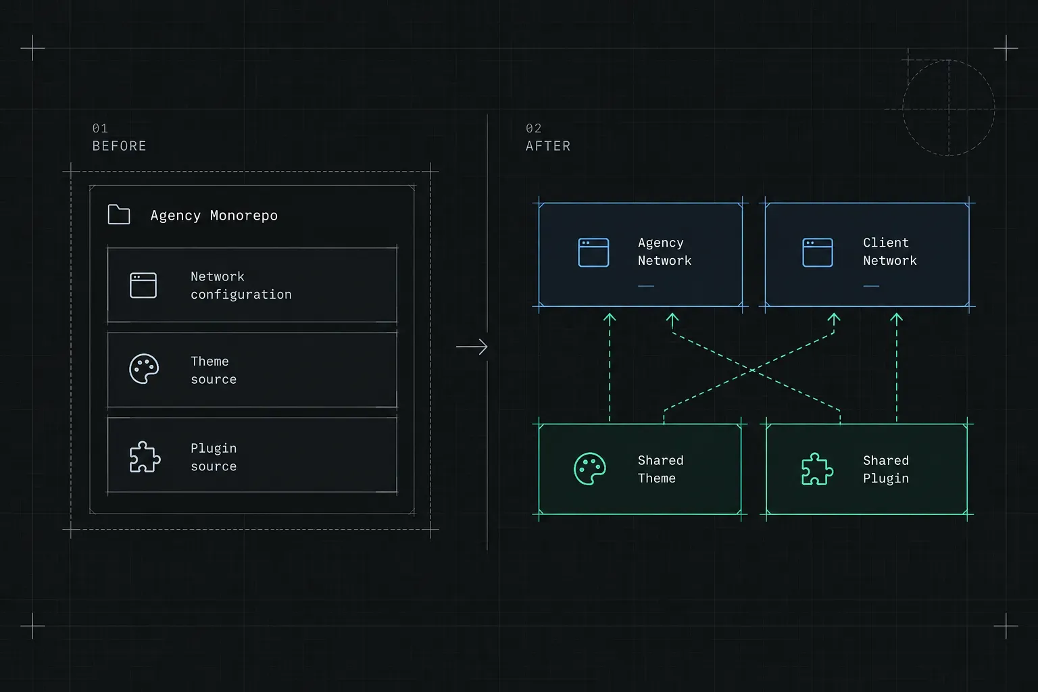
Task: Click the window icon in Agency Network
Action: [x=593, y=252]
